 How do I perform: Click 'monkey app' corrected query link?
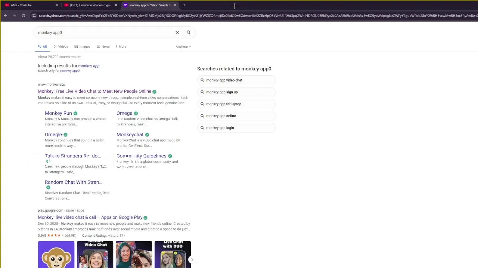click(89, 66)
